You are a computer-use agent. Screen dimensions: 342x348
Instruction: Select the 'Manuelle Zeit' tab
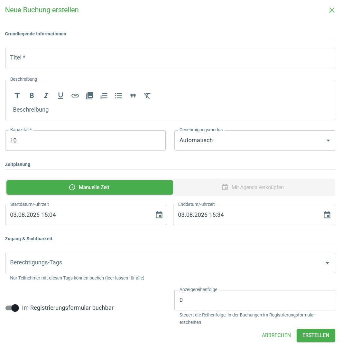pos(90,187)
